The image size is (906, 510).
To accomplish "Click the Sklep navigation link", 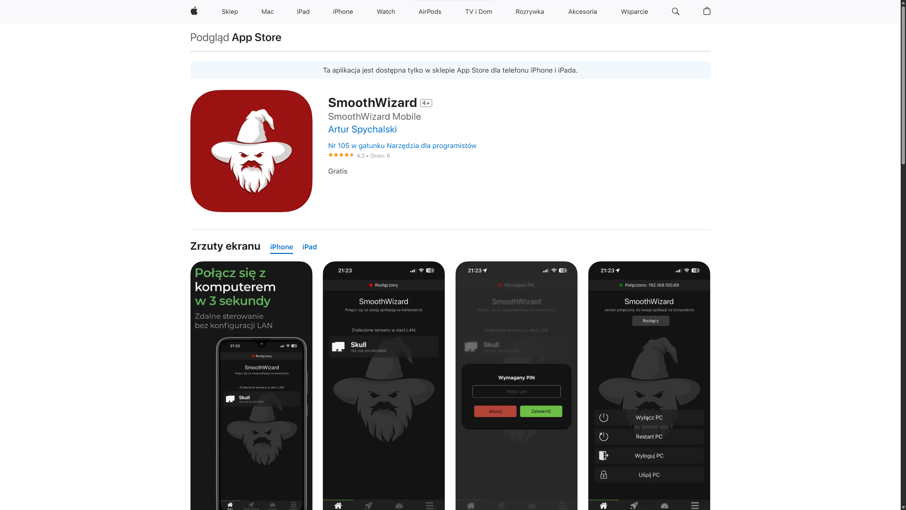I will click(230, 11).
